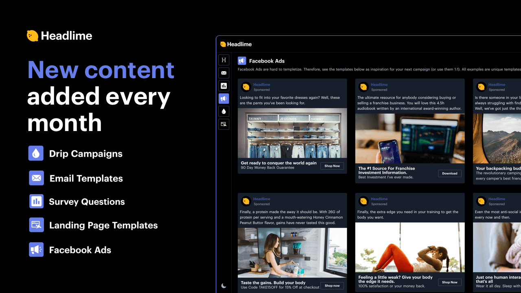521x293 pixels.
Task: Click Download on the franchise investment ad
Action: pyautogui.click(x=450, y=173)
